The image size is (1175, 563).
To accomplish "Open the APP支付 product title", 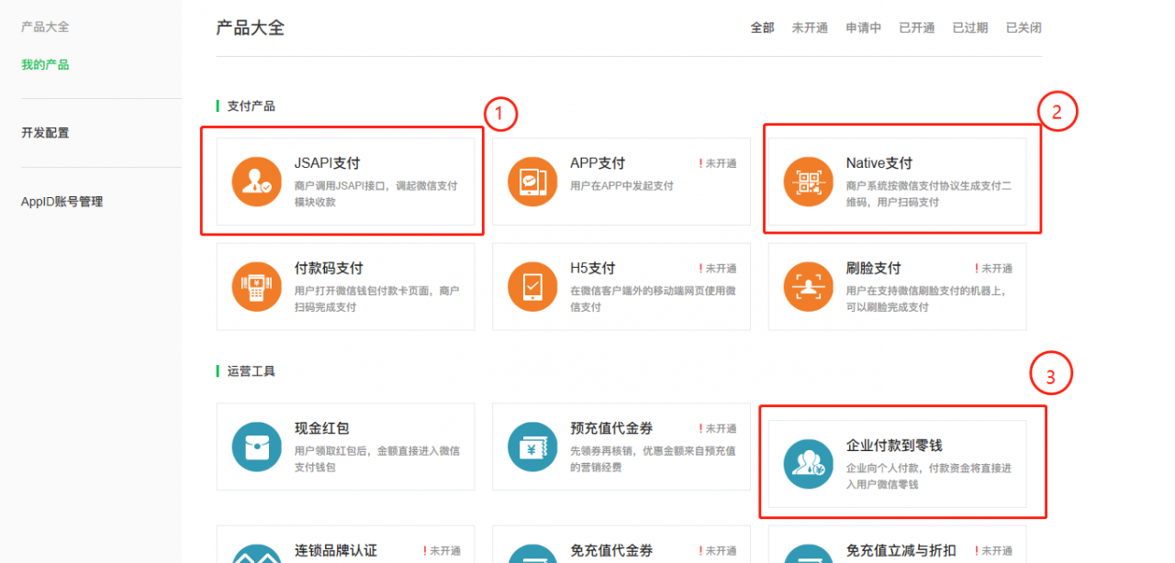I will click(x=598, y=163).
